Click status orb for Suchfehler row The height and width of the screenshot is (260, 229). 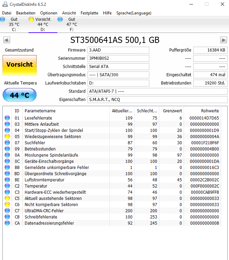[7, 143]
